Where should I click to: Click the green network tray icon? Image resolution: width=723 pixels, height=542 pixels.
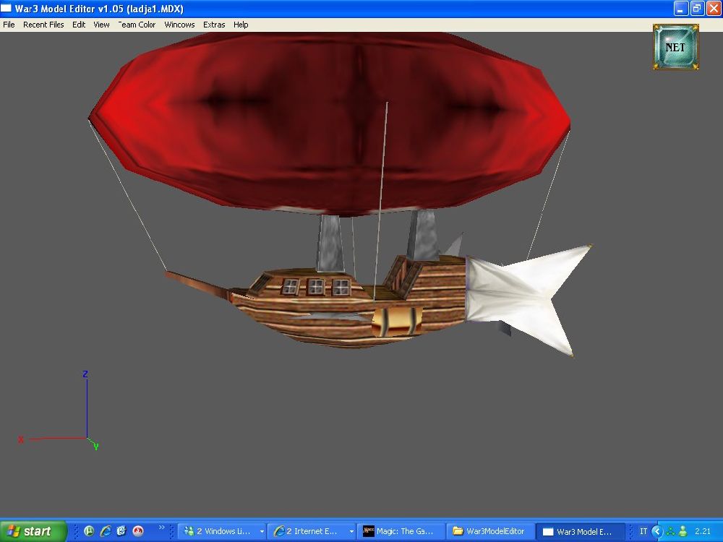(671, 531)
